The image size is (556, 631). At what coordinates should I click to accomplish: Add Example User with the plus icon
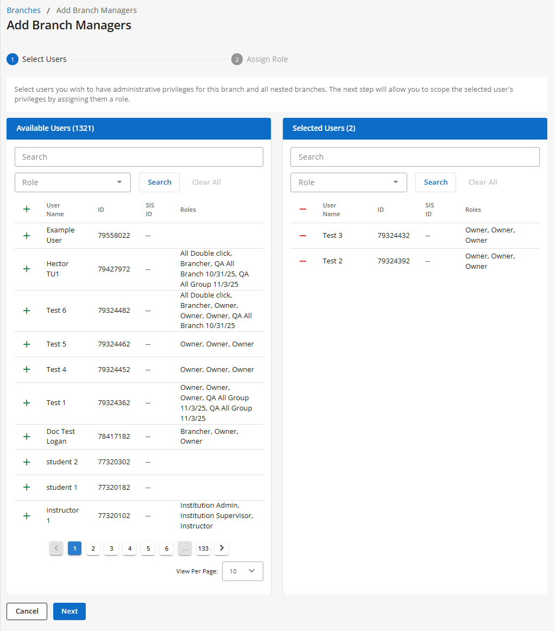point(27,236)
